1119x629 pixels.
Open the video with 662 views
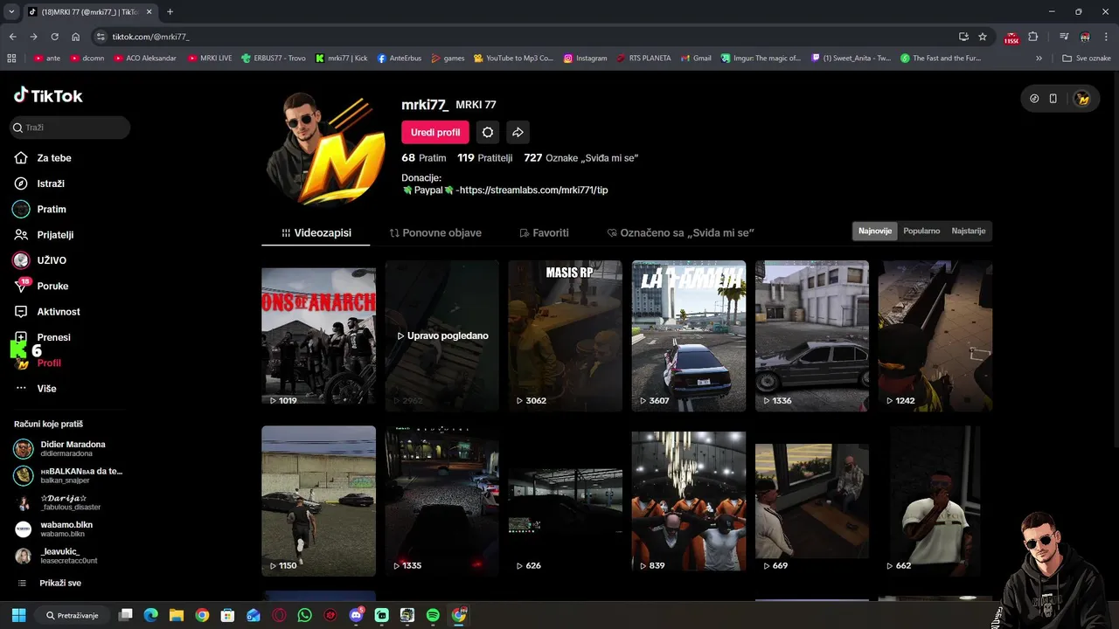(x=935, y=501)
